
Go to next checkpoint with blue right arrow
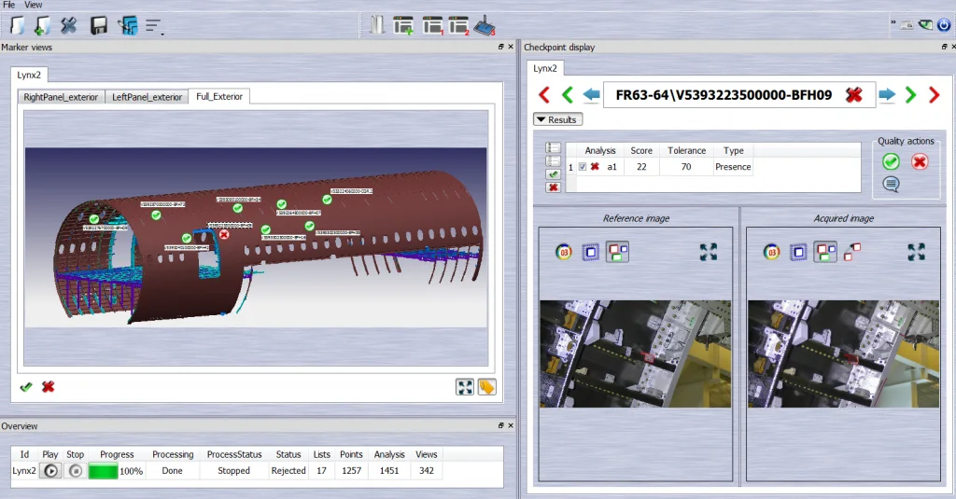[887, 94]
